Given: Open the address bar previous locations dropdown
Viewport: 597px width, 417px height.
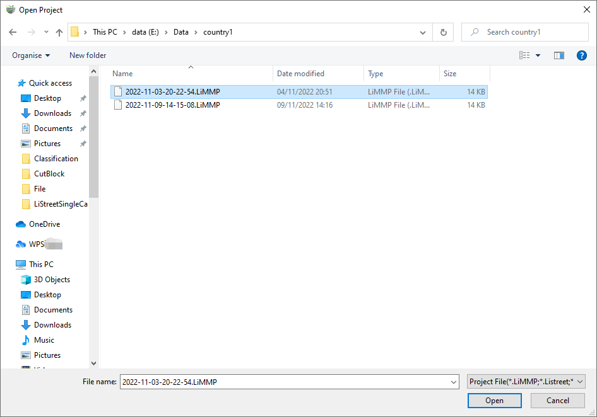Looking at the screenshot, I should pyautogui.click(x=423, y=32).
